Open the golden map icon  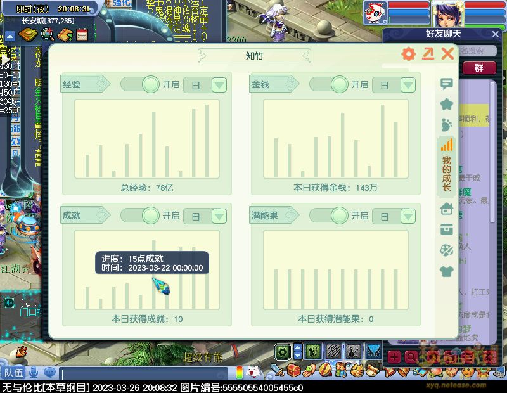coord(28,35)
